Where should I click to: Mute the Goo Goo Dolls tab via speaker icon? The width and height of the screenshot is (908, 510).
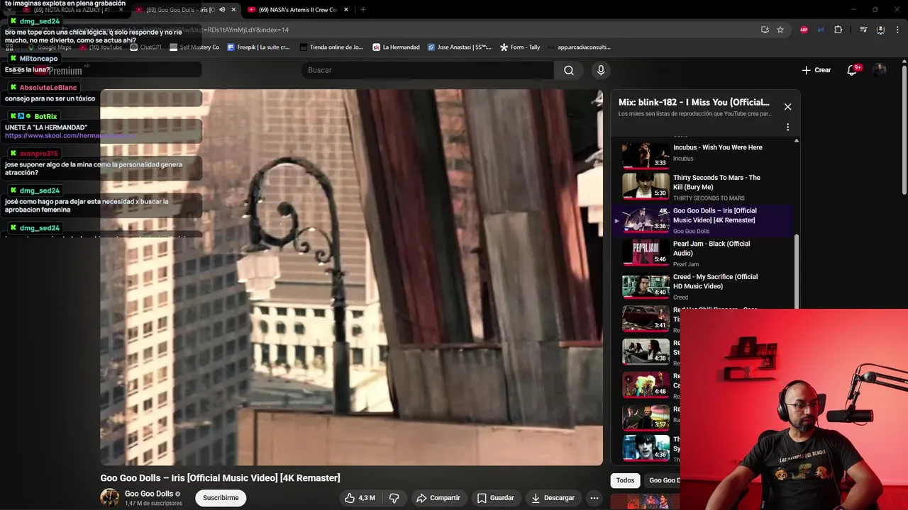tap(222, 10)
